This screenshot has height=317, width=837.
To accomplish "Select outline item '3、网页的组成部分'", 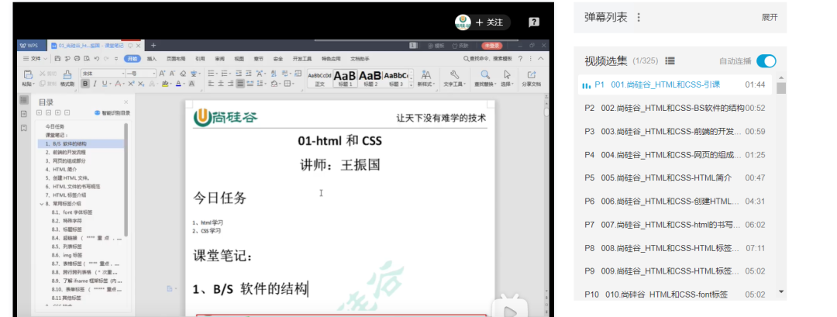I will (x=66, y=160).
